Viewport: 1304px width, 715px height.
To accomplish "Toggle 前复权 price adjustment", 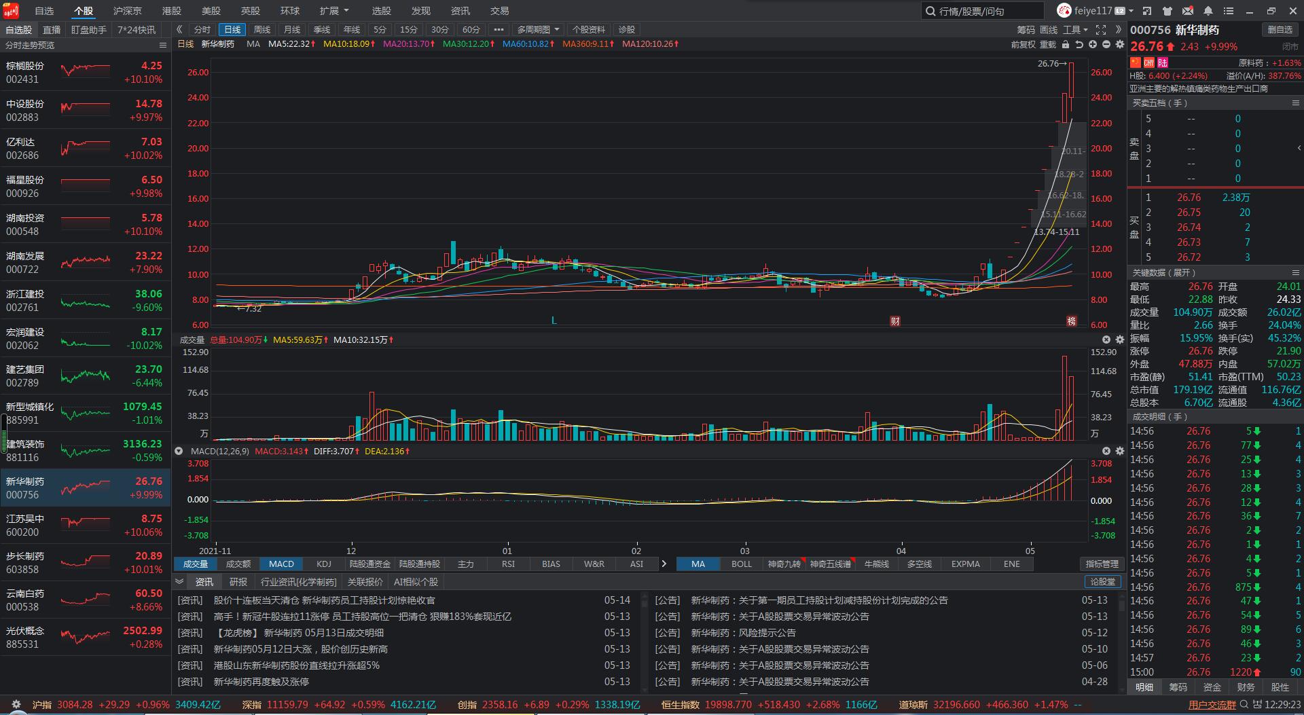I will [1024, 44].
